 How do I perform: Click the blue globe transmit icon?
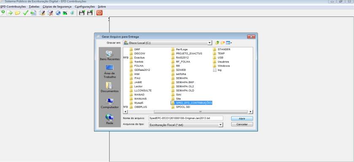pos(58,13)
